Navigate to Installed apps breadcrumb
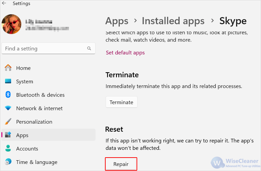The image size is (261, 171). [173, 21]
